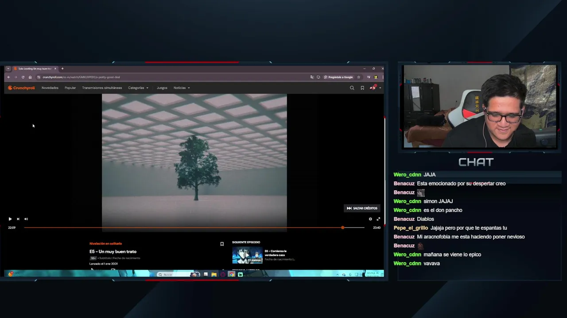The image size is (567, 318).
Task: Play the paused Crunchyroll video
Action: pos(10,219)
